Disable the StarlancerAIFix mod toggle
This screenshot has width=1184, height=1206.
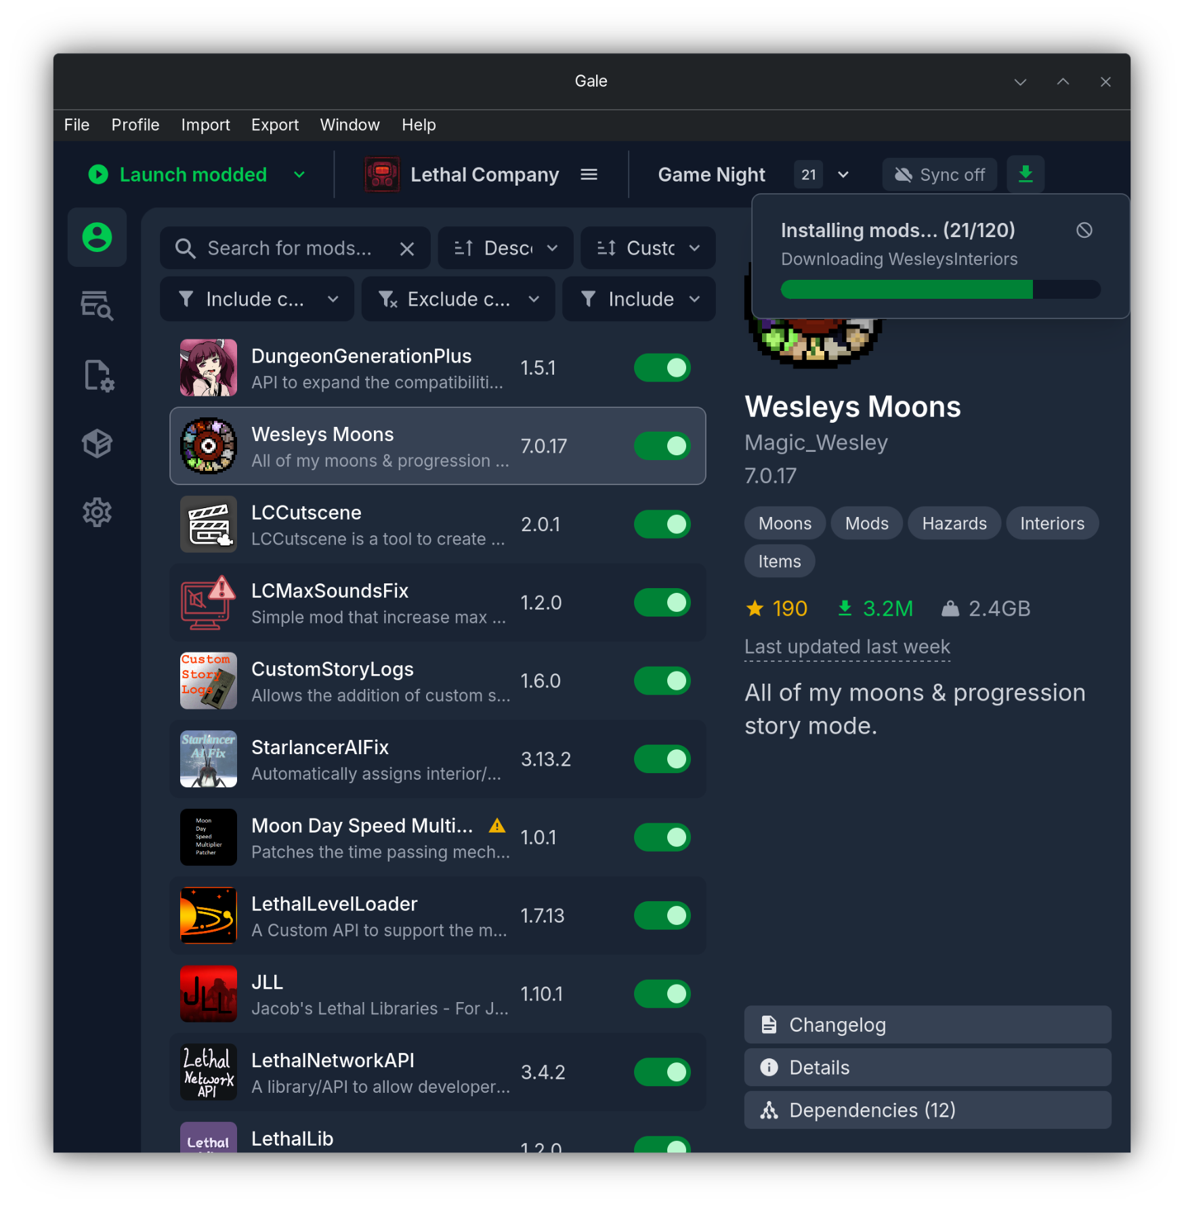tap(662, 759)
